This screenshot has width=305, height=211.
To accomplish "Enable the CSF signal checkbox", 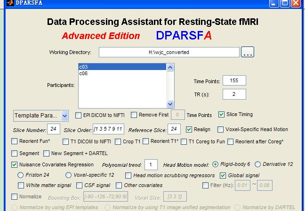I will click(x=79, y=185).
